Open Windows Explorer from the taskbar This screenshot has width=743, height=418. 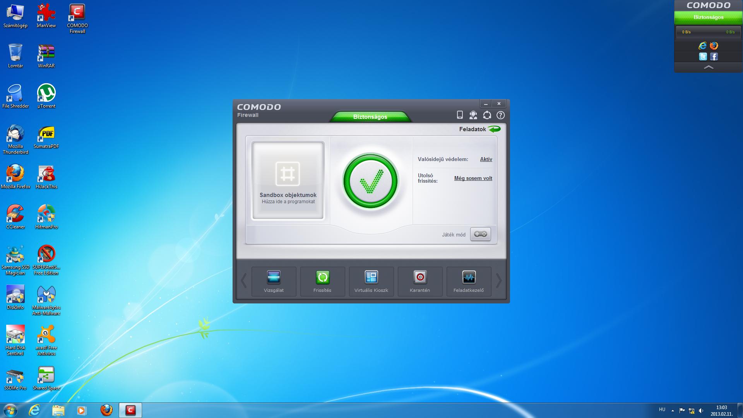[x=58, y=410]
